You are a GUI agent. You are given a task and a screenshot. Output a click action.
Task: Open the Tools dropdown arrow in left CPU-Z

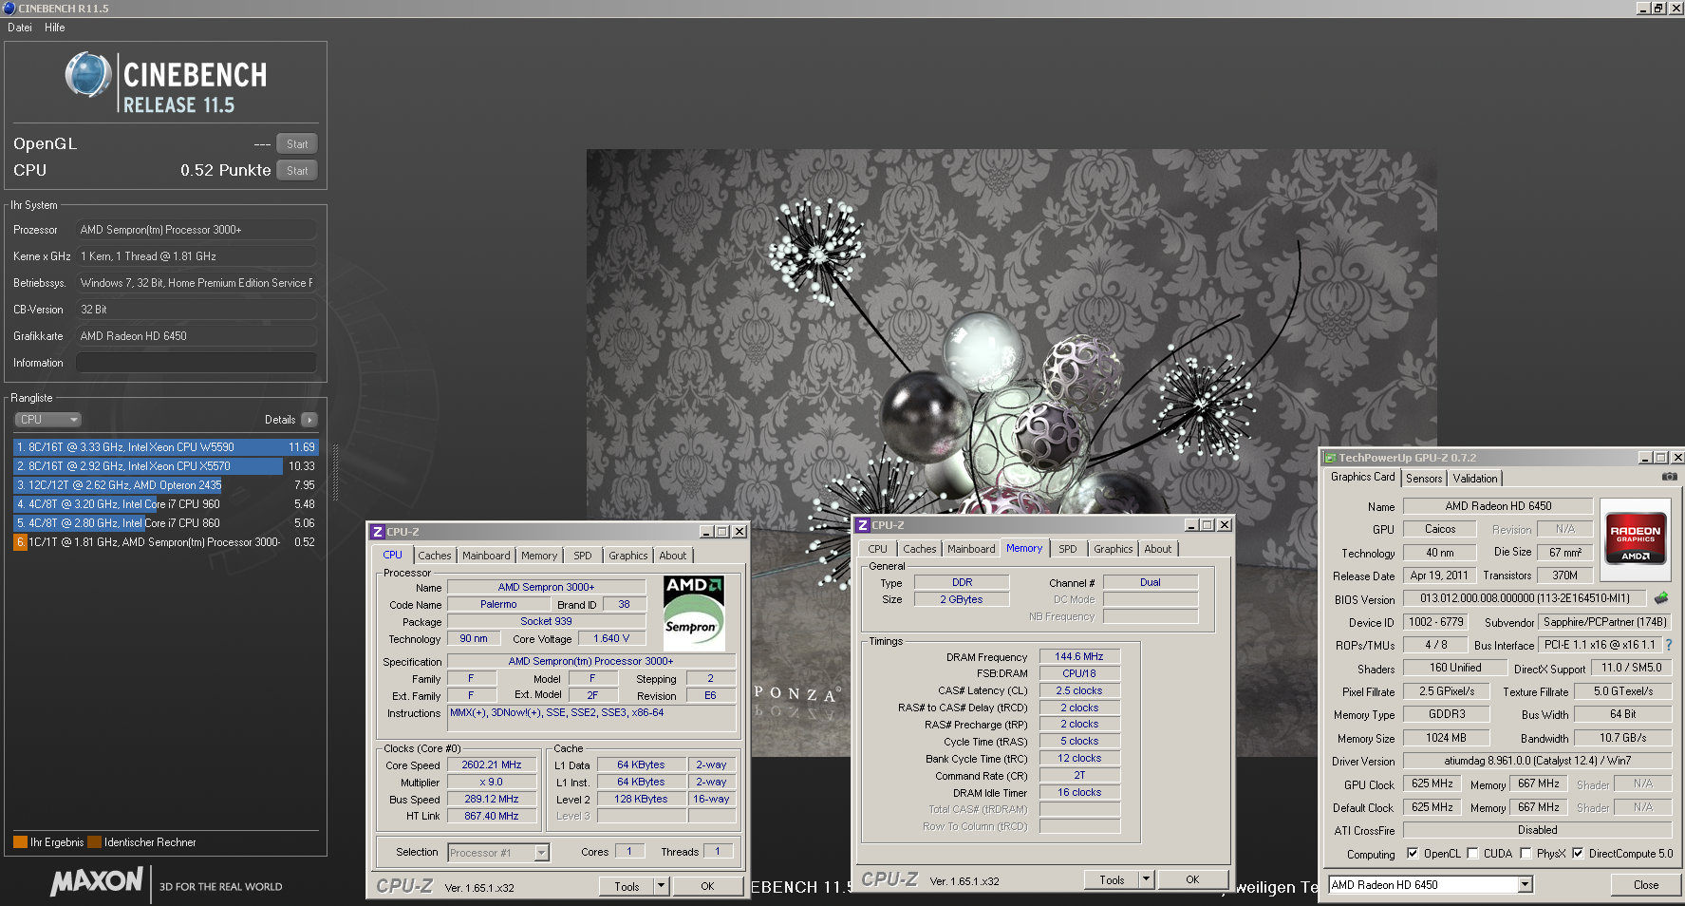pyautogui.click(x=662, y=886)
